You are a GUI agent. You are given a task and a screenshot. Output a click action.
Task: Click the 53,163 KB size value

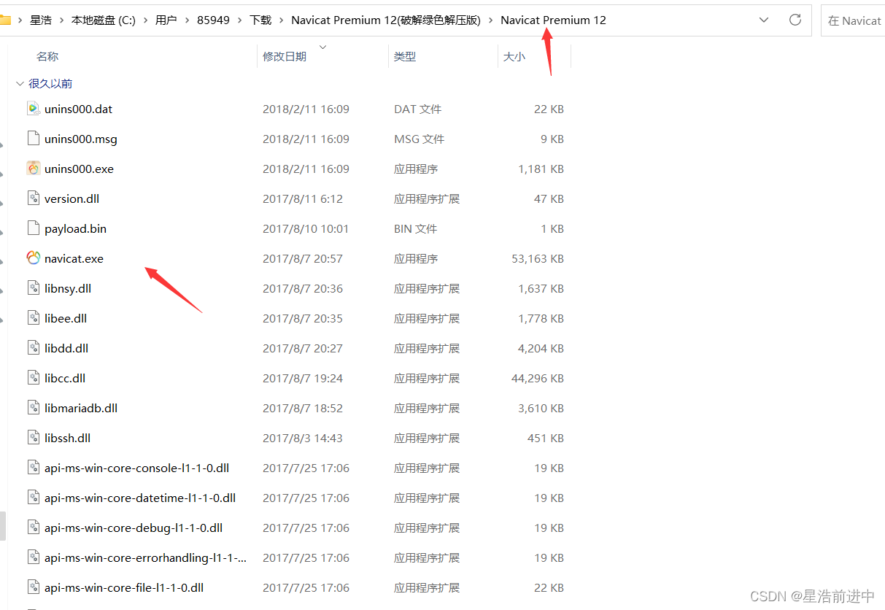pyautogui.click(x=538, y=258)
